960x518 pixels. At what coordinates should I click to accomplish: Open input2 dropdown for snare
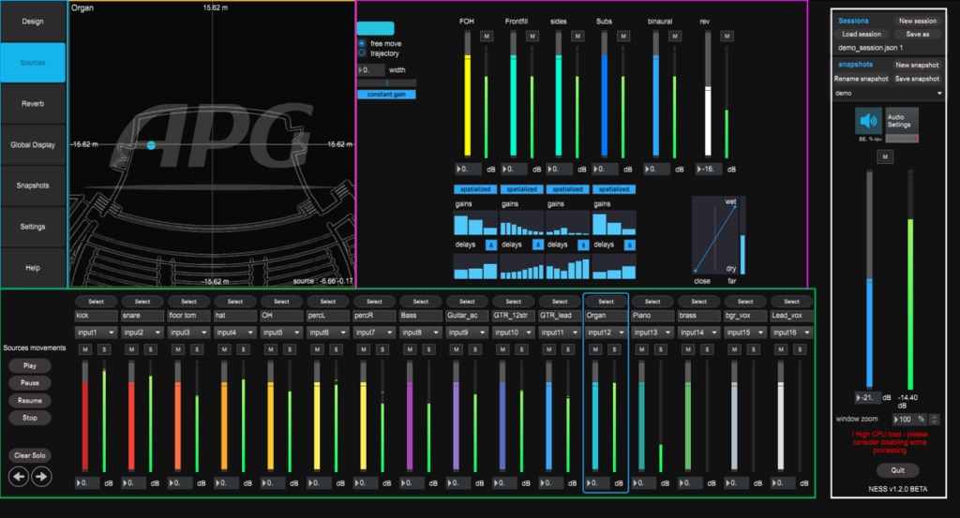[142, 333]
